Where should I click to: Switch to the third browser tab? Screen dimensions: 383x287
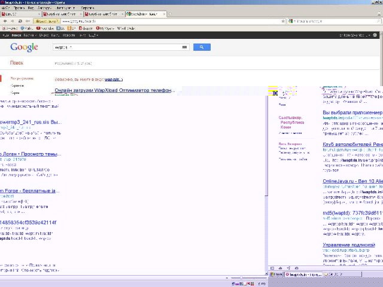pyautogui.click(x=104, y=14)
